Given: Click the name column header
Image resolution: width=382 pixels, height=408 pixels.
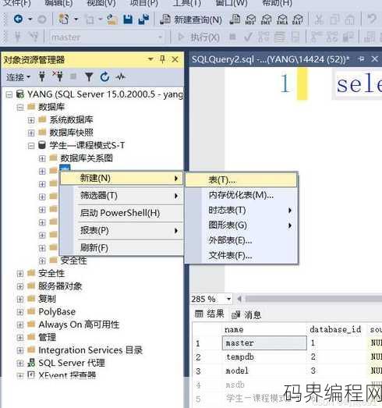Looking at the screenshot, I should point(234,330).
